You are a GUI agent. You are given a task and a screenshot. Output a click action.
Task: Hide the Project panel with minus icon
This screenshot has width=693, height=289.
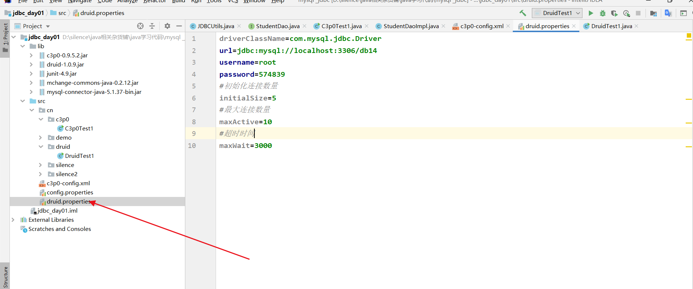click(179, 26)
